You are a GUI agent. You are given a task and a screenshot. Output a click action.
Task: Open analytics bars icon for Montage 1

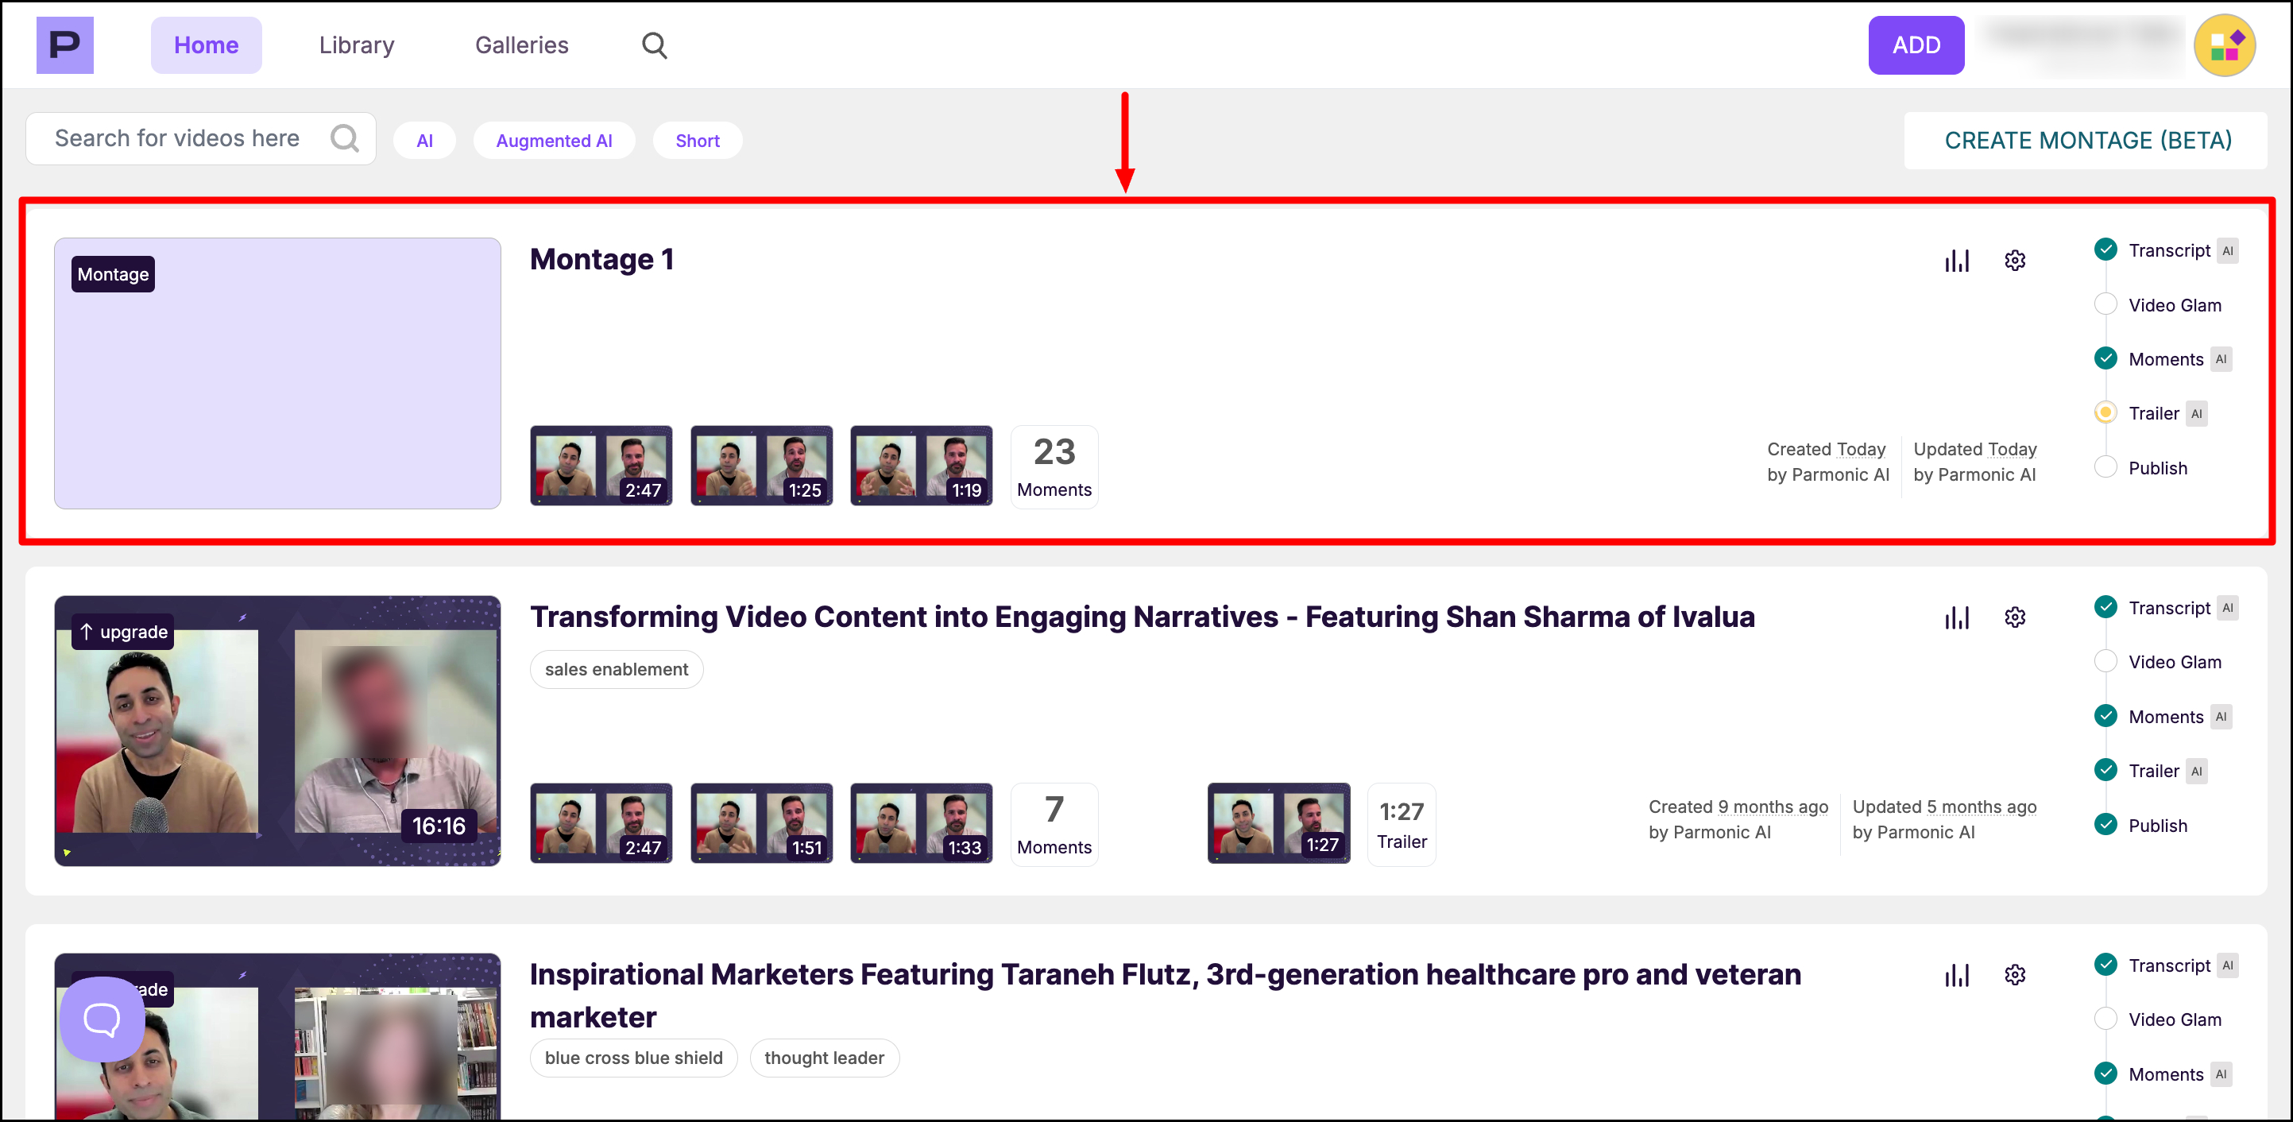click(x=1957, y=260)
